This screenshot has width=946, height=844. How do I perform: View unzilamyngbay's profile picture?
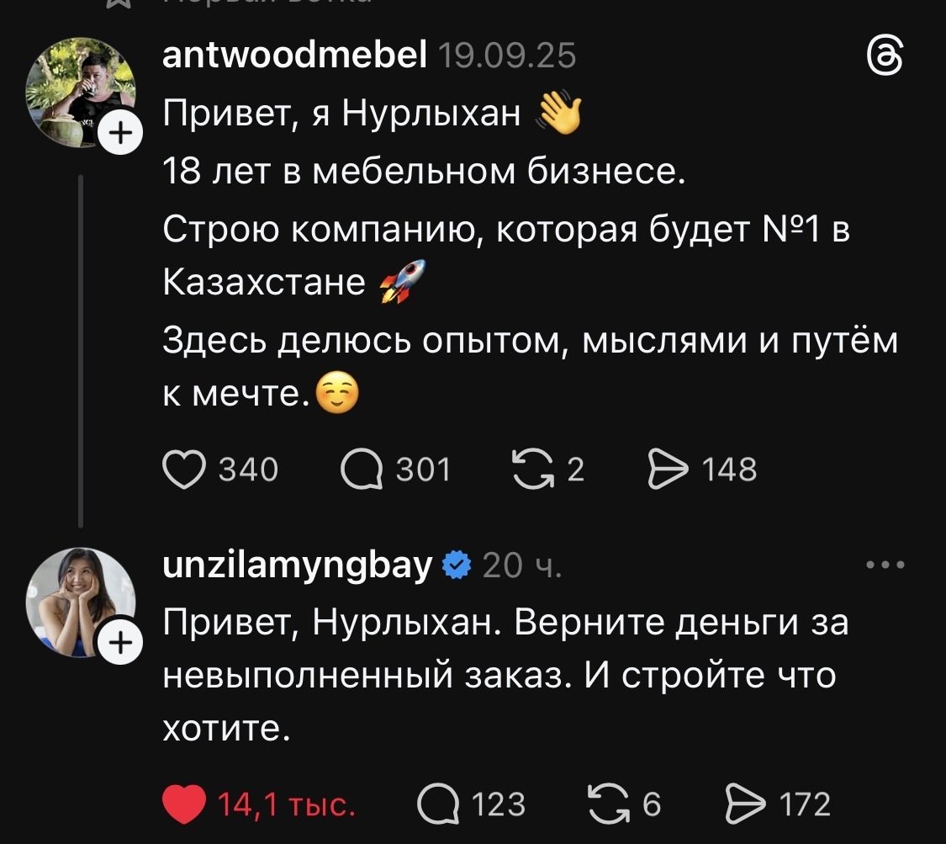click(80, 601)
